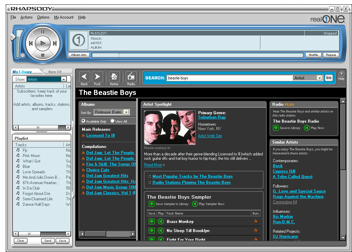This screenshot has width=352, height=252.
Task: Click Read More in artist spotlight
Action: click(x=153, y=165)
